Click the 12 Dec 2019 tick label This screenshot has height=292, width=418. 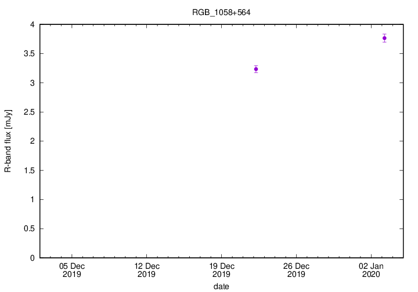tap(146, 270)
